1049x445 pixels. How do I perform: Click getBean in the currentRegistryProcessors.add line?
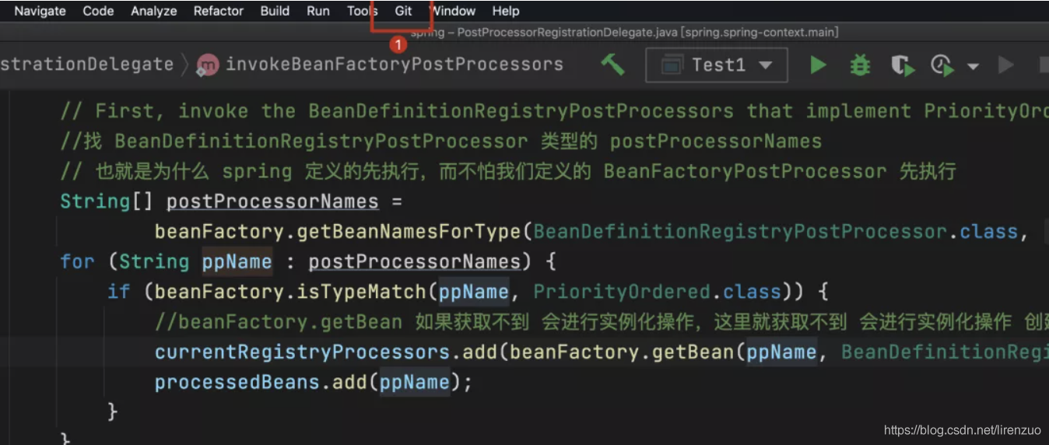693,352
